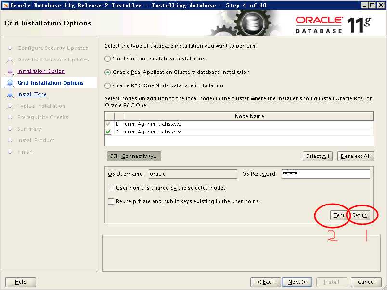Screen dimensions: 387x290
Task: Click Download Software Updates step text
Action: (x=53, y=60)
